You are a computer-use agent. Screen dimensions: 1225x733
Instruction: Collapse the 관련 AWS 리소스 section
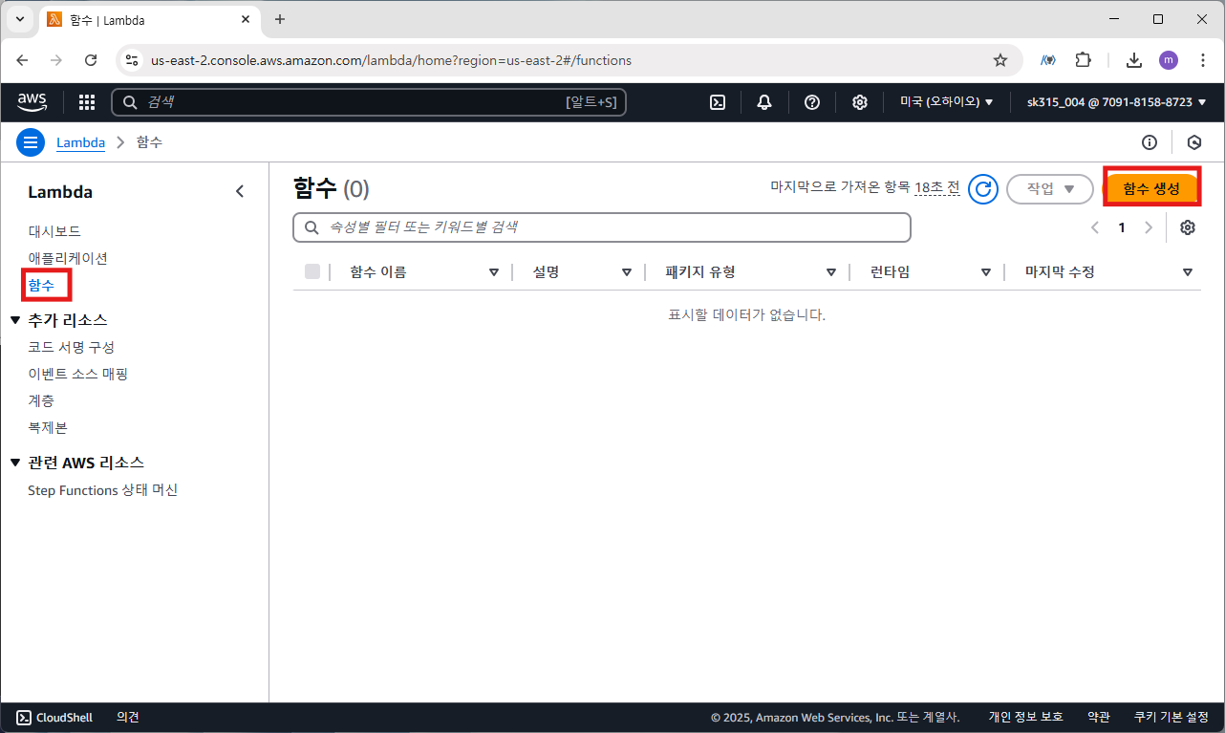pos(15,463)
